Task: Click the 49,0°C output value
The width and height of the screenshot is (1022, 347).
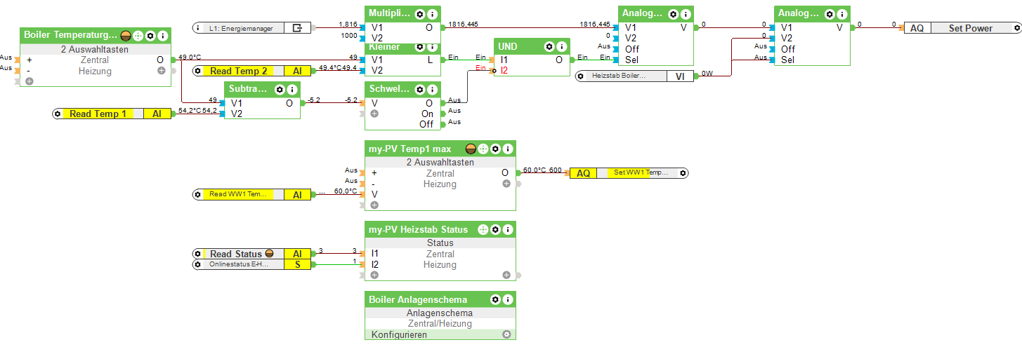Action: 190,57
